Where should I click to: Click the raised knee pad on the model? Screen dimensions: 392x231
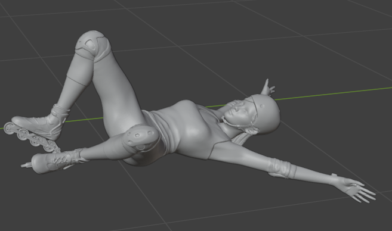[x=93, y=46]
